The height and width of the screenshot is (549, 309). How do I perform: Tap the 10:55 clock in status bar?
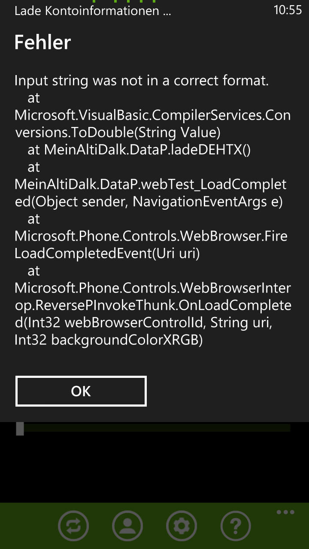(288, 10)
